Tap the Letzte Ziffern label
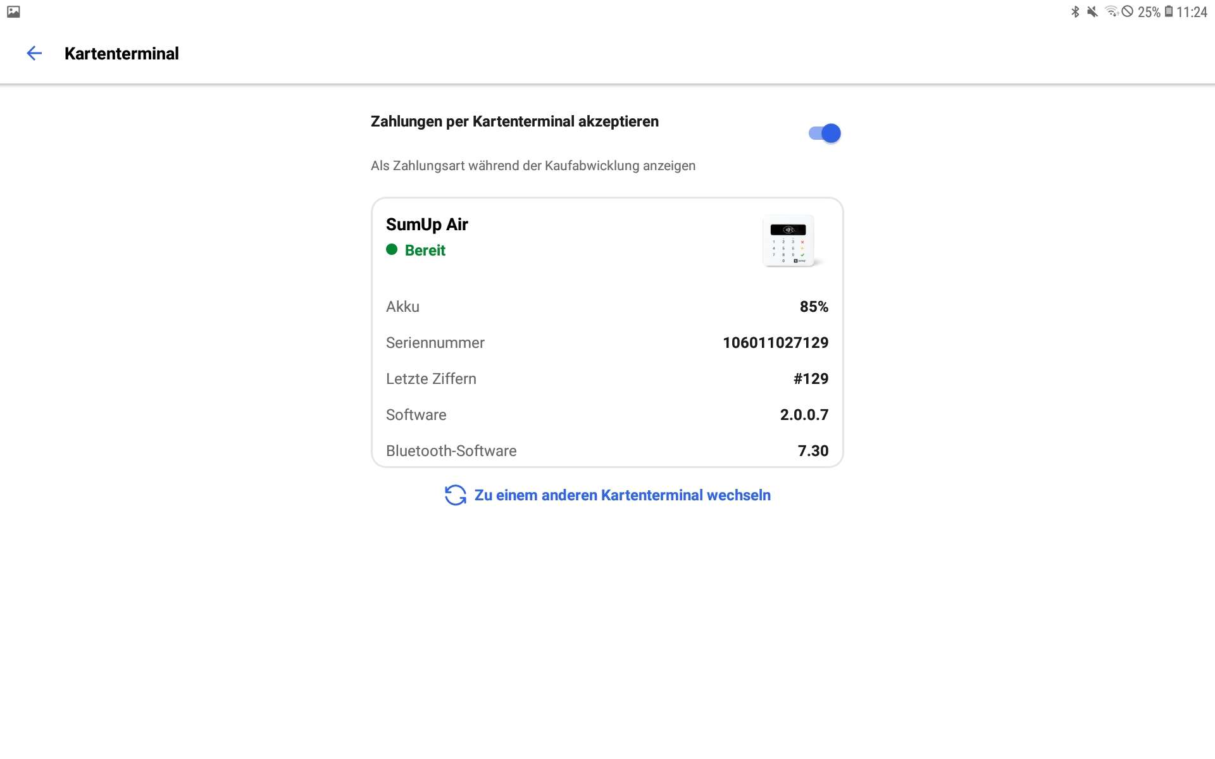This screenshot has width=1215, height=759. pos(431,379)
